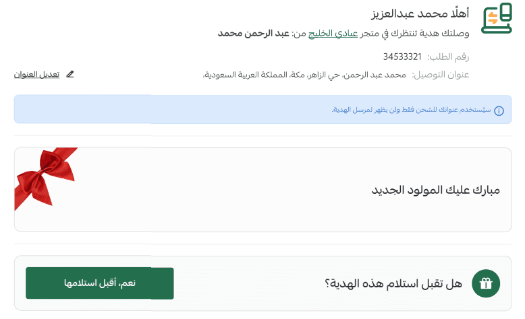
Task: Click the تعديل العنوان edit address link
Action: click(x=36, y=74)
